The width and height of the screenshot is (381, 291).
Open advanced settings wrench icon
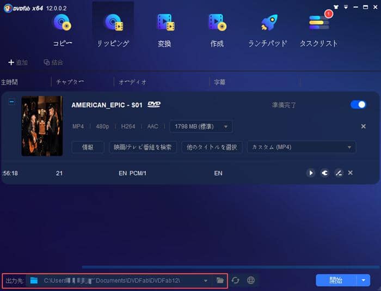click(325, 173)
